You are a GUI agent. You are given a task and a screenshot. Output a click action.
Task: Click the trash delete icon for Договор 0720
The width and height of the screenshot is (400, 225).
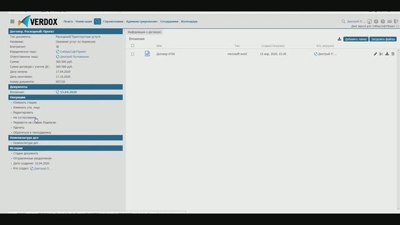393,54
